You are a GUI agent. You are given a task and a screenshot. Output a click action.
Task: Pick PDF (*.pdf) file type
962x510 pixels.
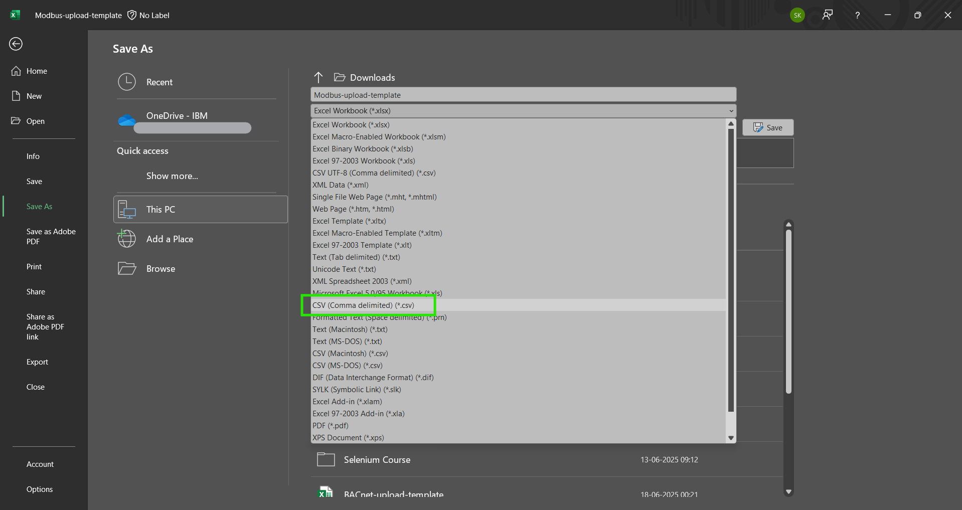coord(518,426)
